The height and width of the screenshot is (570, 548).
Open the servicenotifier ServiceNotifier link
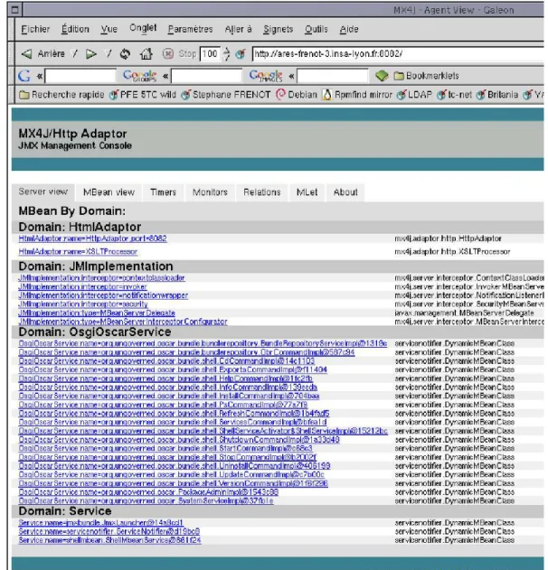(109, 531)
